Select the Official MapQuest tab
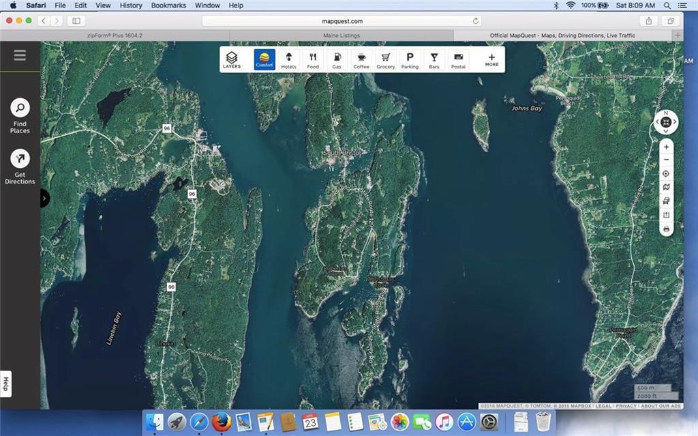The width and height of the screenshot is (698, 436). coord(562,35)
